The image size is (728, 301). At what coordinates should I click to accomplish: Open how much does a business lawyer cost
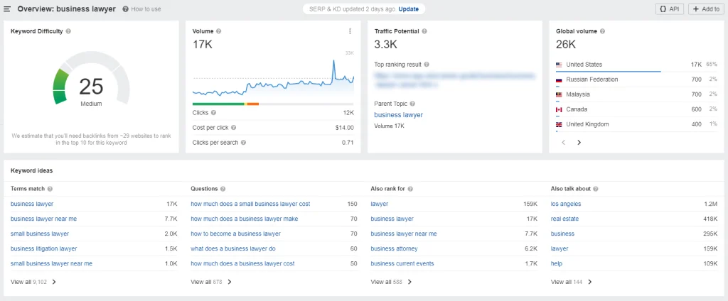click(243, 263)
